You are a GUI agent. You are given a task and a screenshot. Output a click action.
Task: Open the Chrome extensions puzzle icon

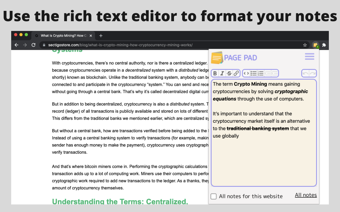[324, 45]
